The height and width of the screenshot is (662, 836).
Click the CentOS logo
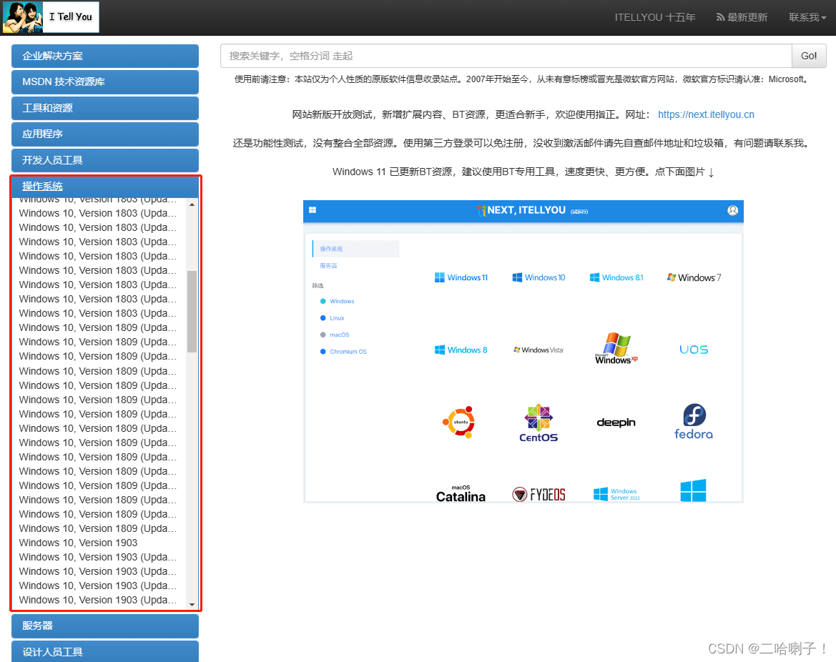(537, 421)
